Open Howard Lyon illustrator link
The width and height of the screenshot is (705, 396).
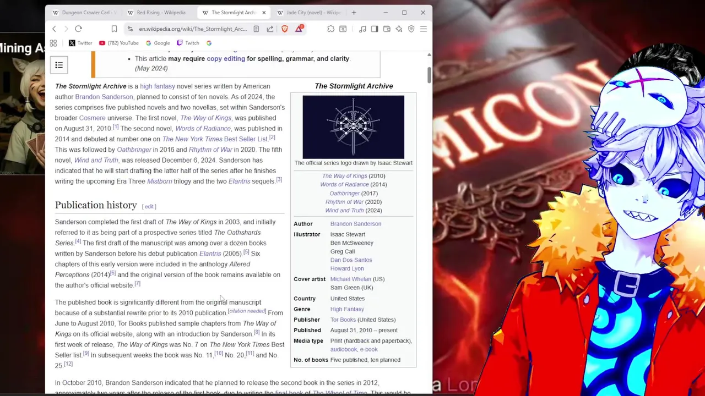tap(347, 268)
